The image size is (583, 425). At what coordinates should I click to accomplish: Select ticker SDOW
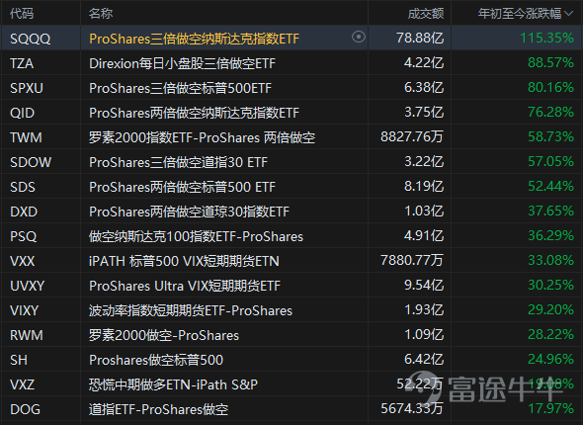(31, 162)
